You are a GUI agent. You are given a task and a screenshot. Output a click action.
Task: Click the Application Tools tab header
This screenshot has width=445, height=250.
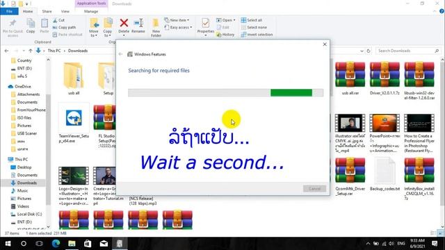91,3
